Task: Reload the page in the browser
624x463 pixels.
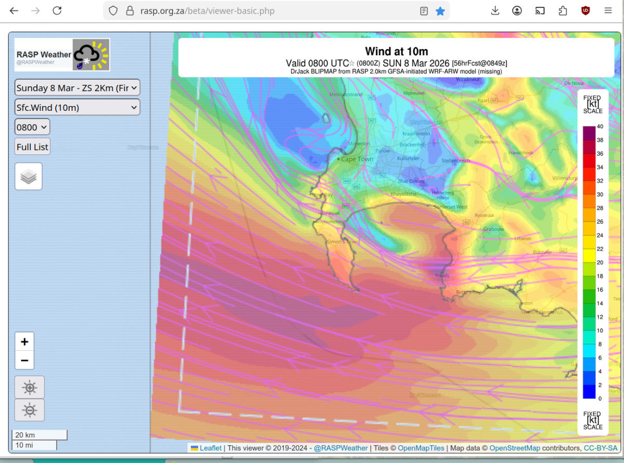Action: tap(57, 11)
